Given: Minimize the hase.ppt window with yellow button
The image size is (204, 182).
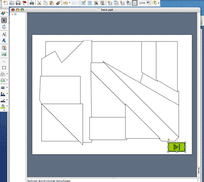Looking at the screenshot, I should pyautogui.click(x=17, y=10).
